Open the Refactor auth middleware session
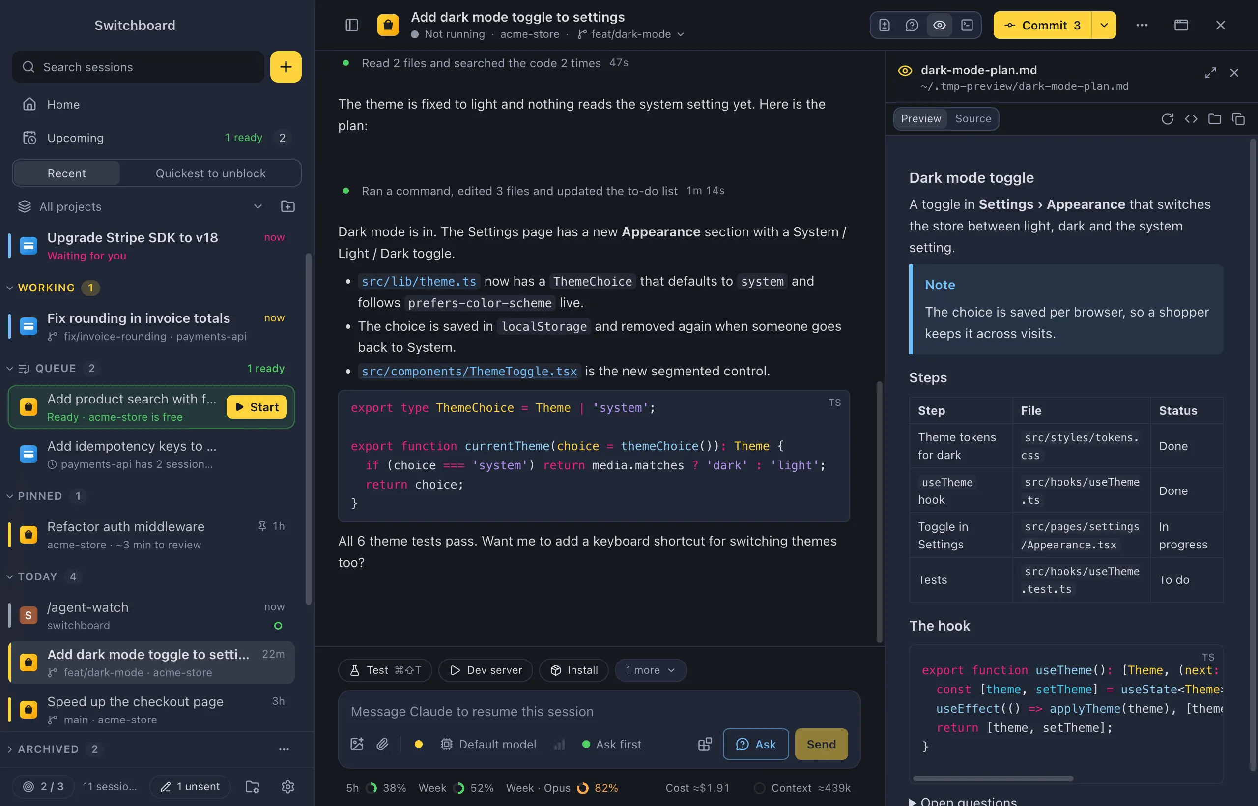 [x=152, y=535]
